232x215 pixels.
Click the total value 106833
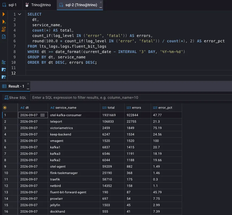(108, 122)
